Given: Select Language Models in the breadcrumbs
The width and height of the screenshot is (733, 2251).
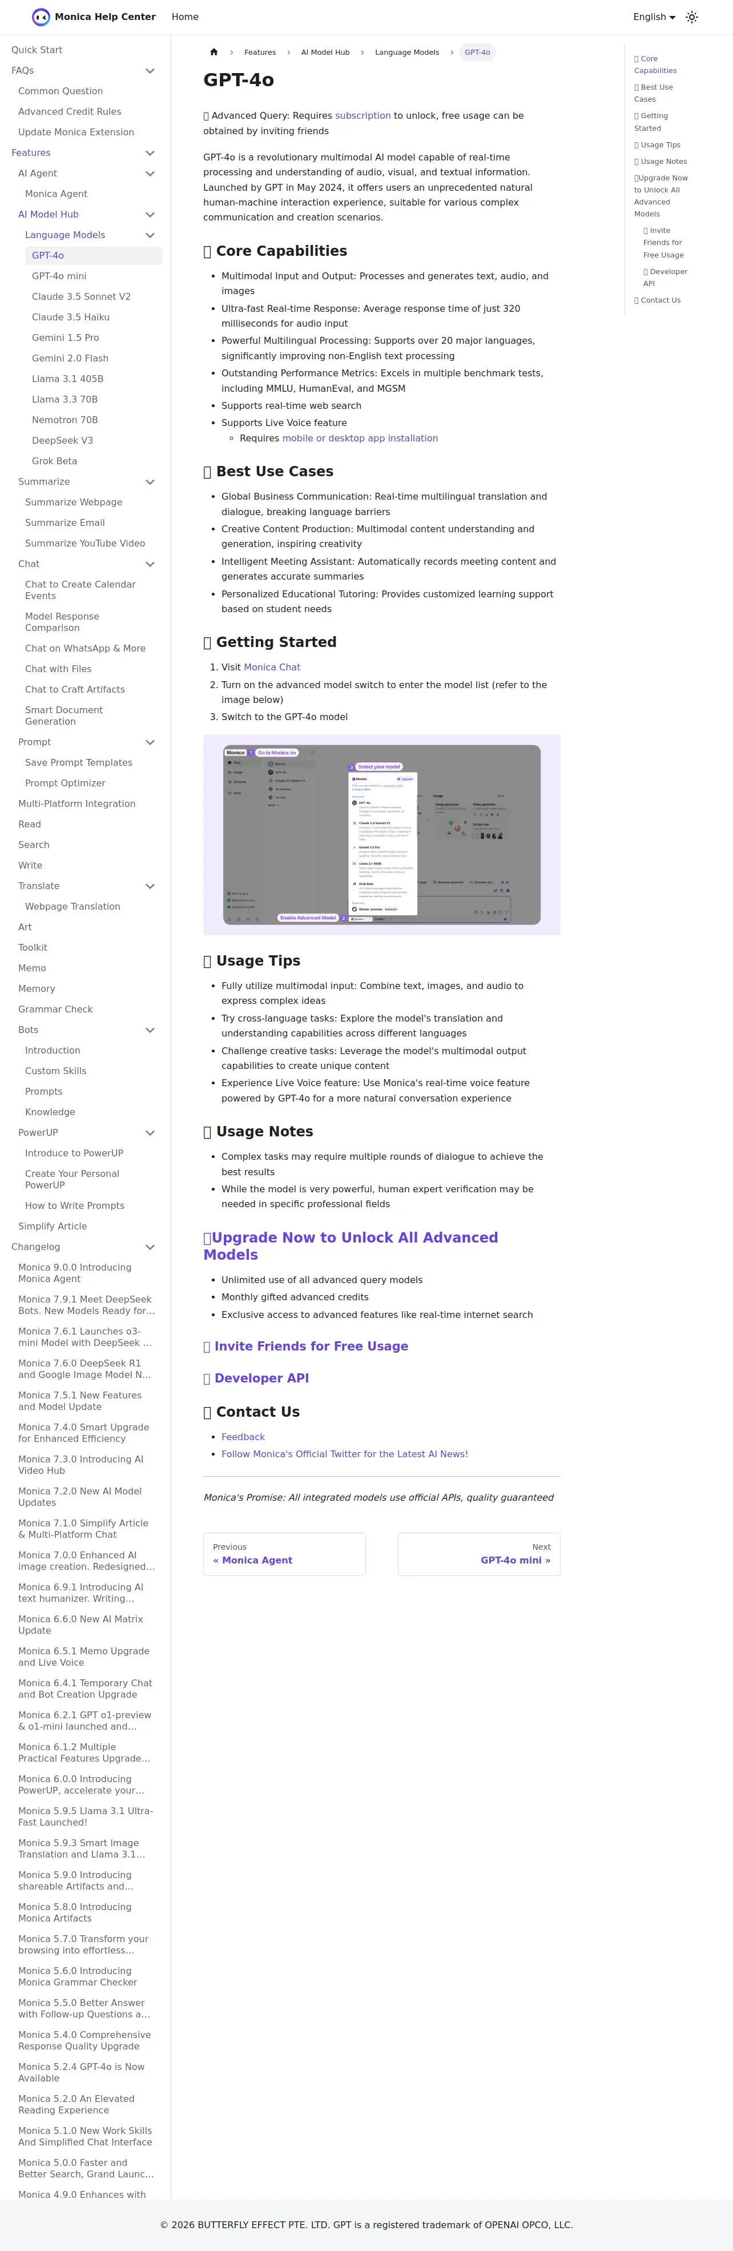Looking at the screenshot, I should [407, 53].
